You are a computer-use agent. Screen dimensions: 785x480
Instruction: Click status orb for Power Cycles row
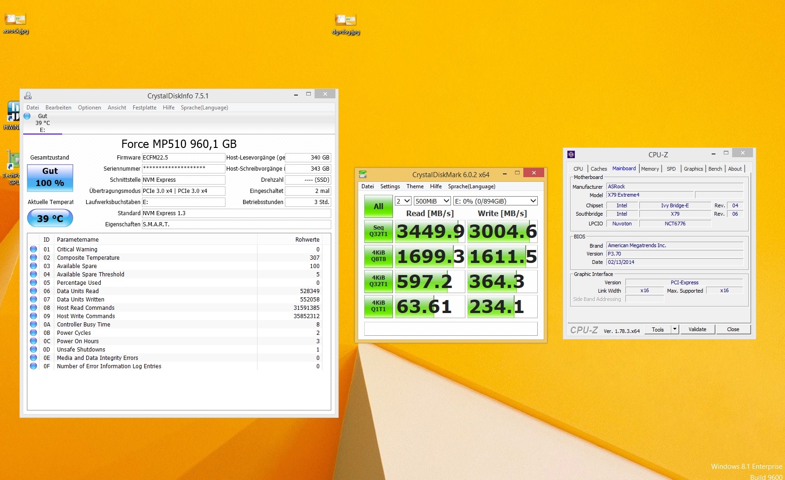(33, 333)
